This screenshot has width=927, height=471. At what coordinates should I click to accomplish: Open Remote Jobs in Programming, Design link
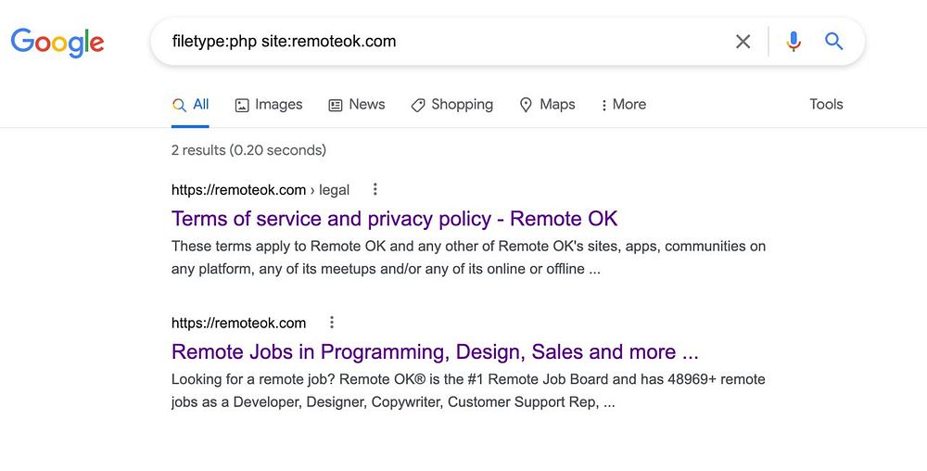435,352
